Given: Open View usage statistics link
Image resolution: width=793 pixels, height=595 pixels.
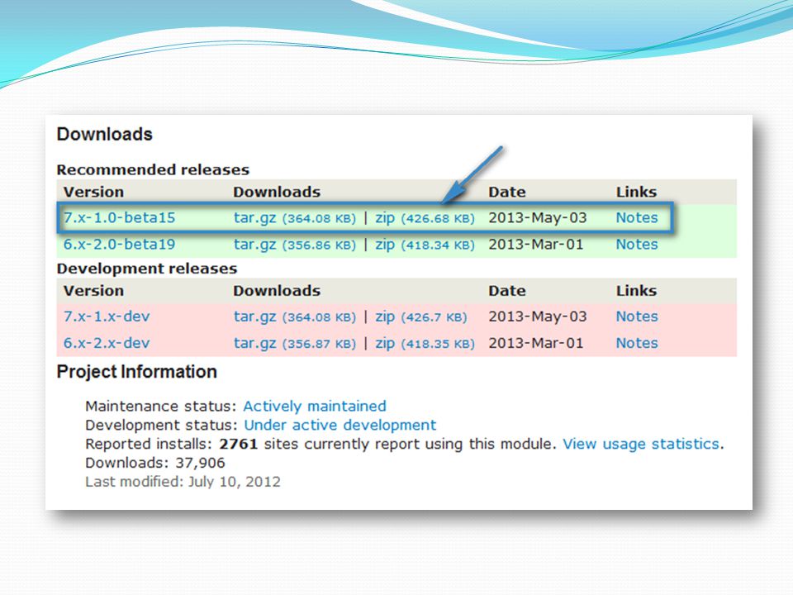Looking at the screenshot, I should [641, 444].
